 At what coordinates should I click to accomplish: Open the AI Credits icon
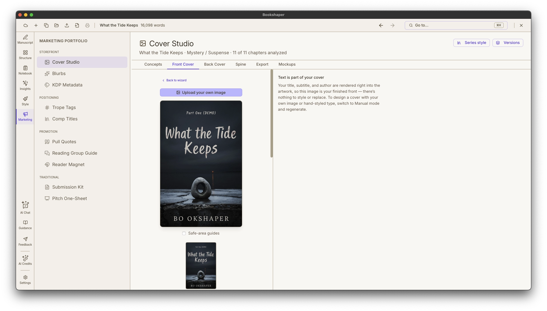25,260
